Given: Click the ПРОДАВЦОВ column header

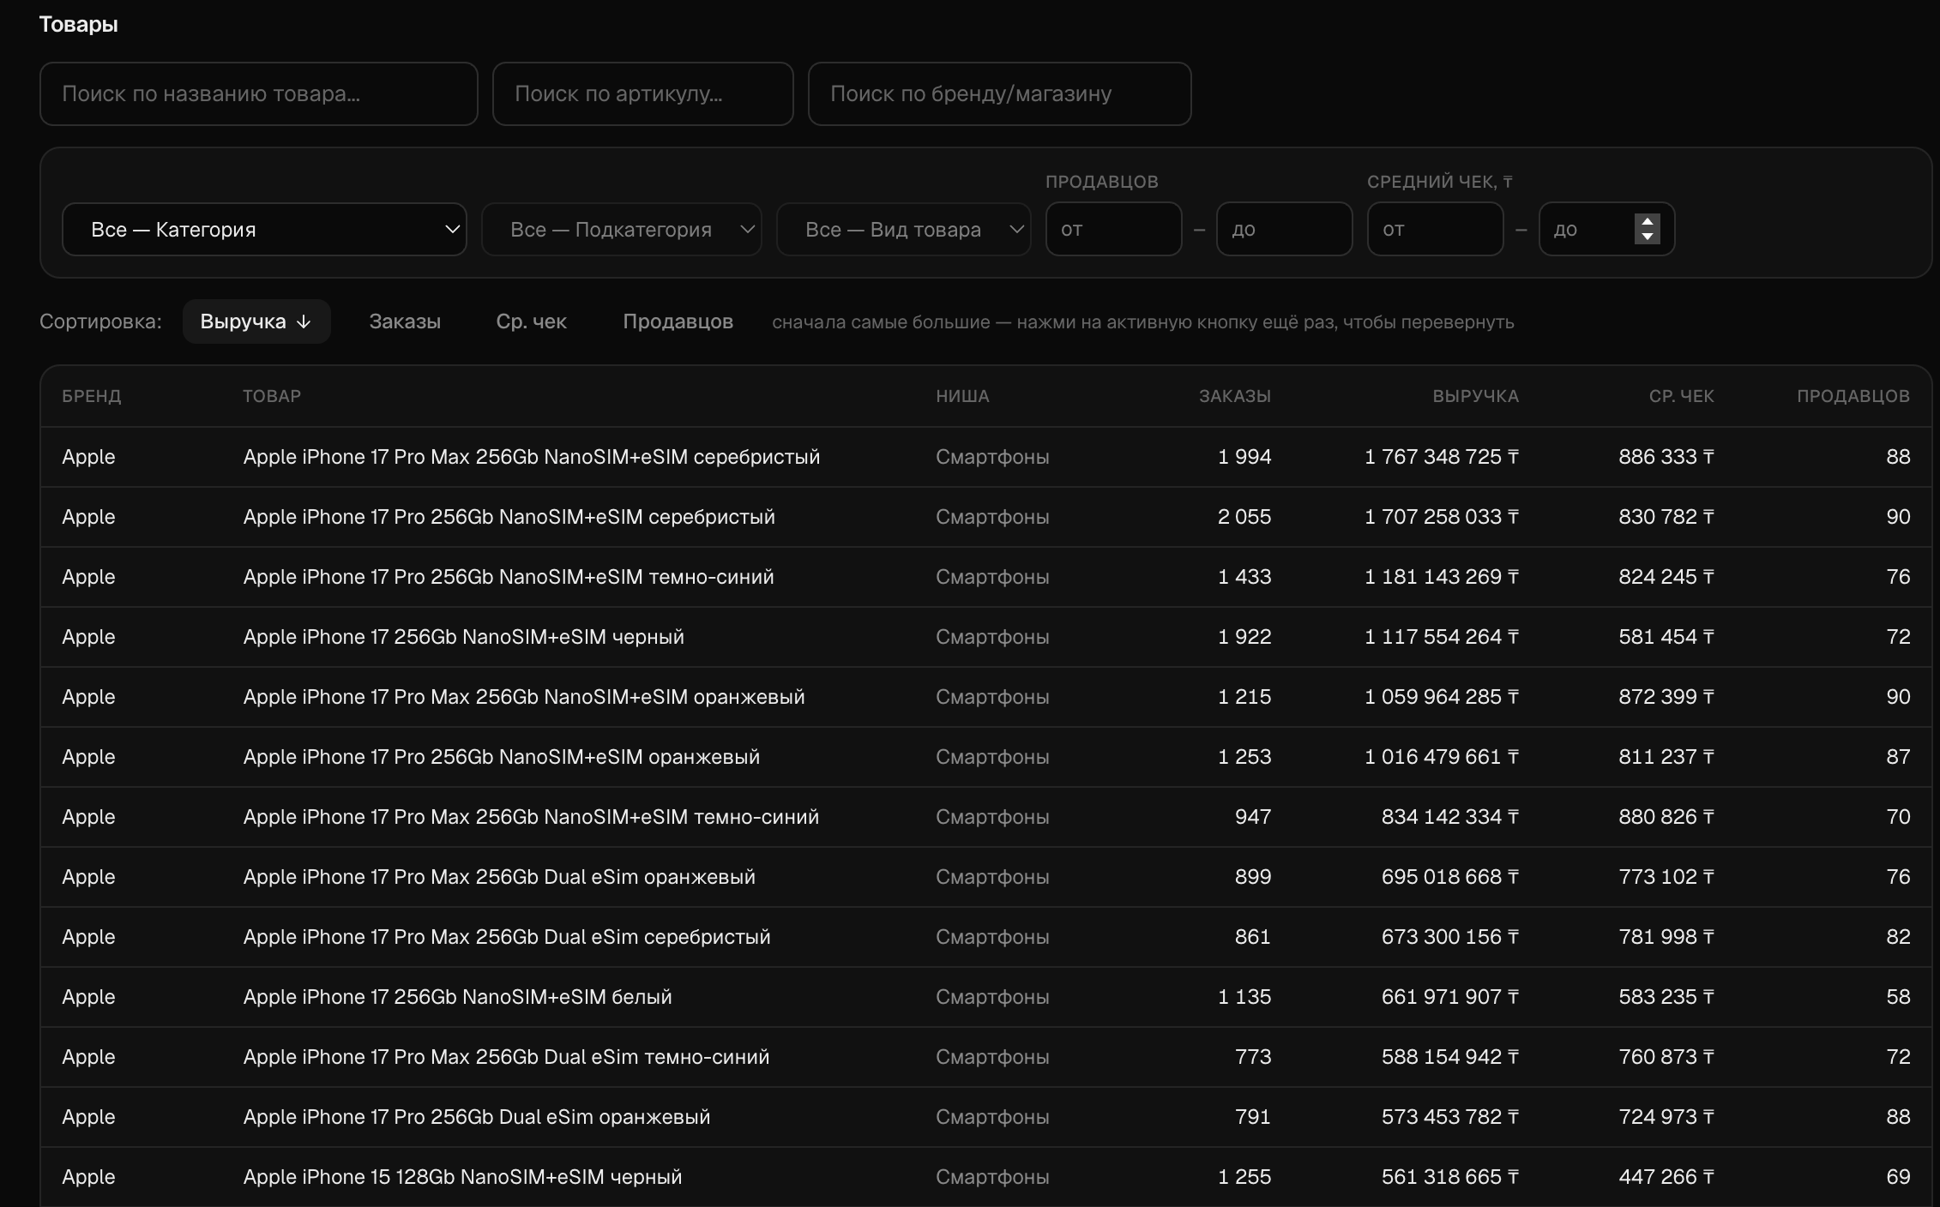Looking at the screenshot, I should (x=1853, y=396).
